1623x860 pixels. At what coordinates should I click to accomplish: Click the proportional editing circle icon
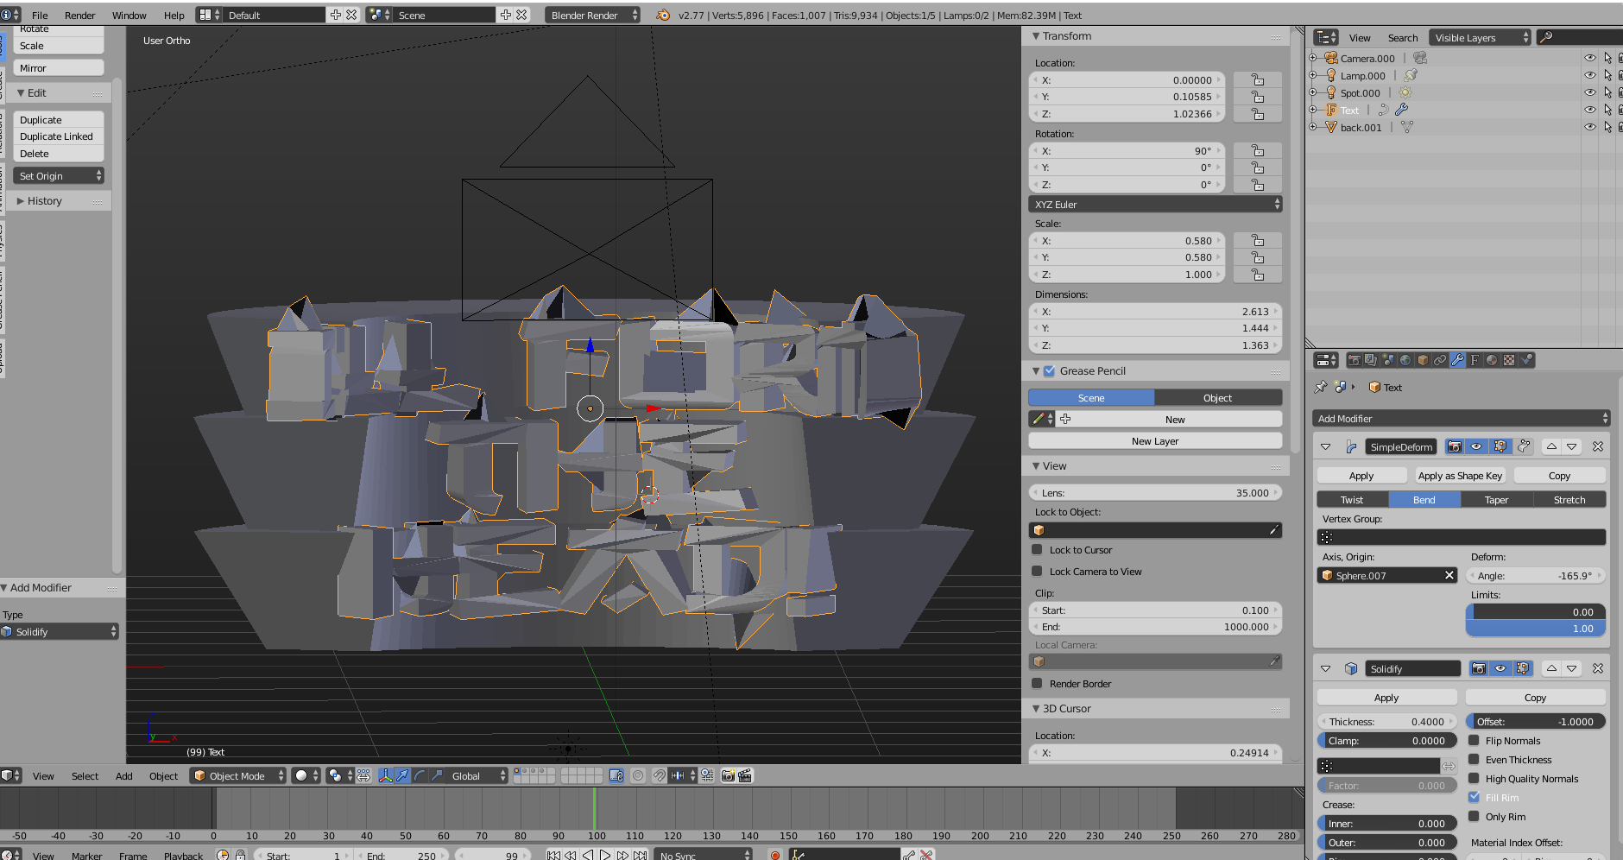click(638, 775)
